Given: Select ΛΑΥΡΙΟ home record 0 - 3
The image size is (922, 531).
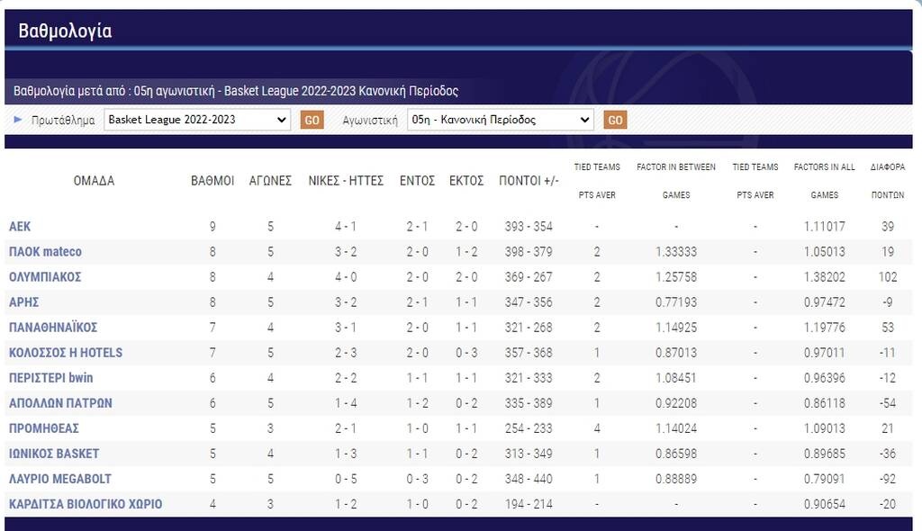Looking at the screenshot, I should pos(417,480).
